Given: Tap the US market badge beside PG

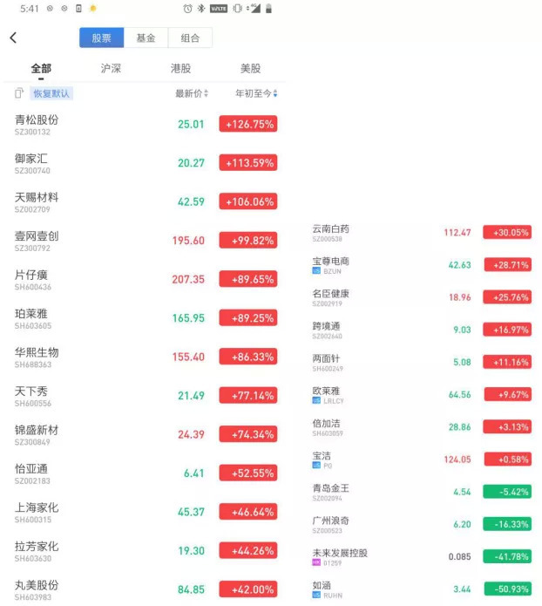Looking at the screenshot, I should tap(316, 466).
